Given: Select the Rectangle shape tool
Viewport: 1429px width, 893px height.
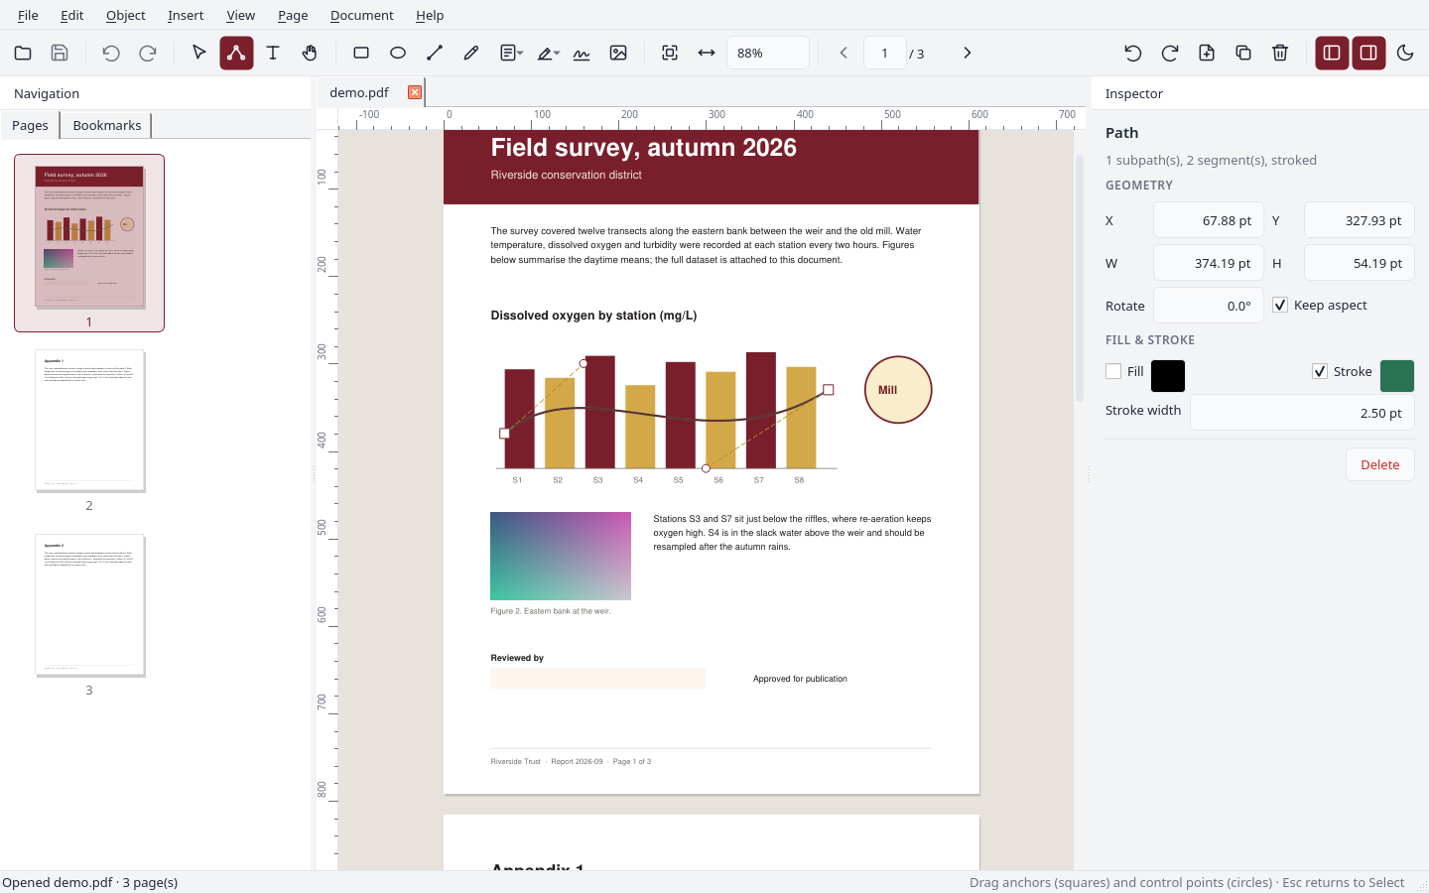Looking at the screenshot, I should point(361,53).
